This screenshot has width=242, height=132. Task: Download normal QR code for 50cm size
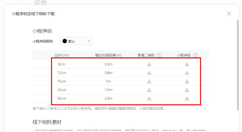tap(149, 98)
